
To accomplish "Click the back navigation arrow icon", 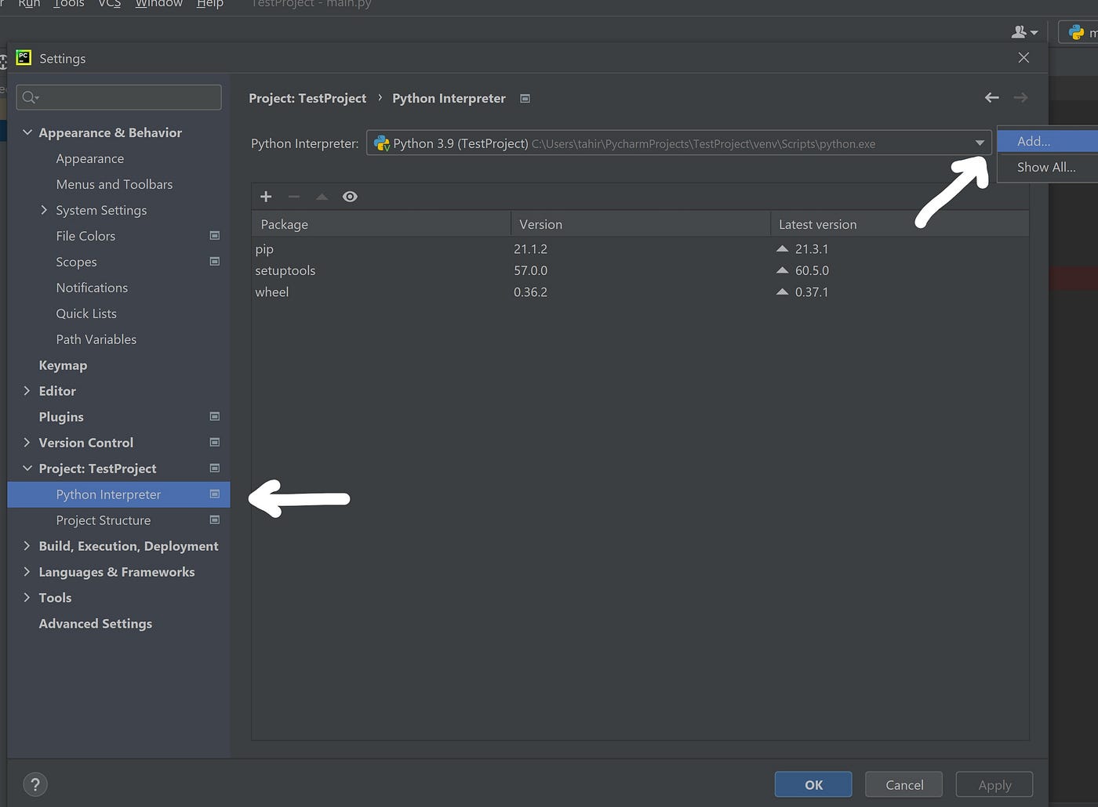I will 991,97.
